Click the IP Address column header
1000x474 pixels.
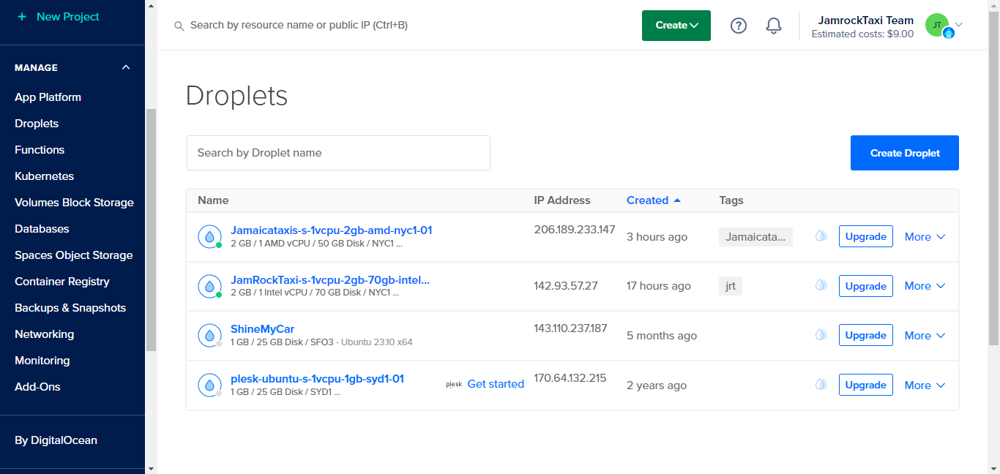[x=562, y=200]
